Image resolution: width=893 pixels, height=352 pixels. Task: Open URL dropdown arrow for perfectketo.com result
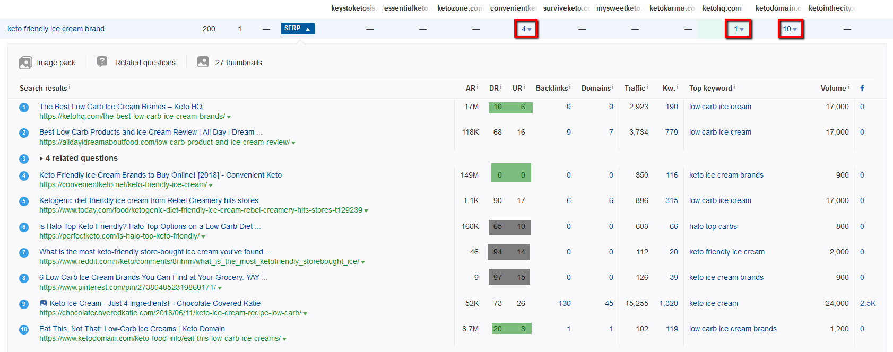tap(203, 236)
